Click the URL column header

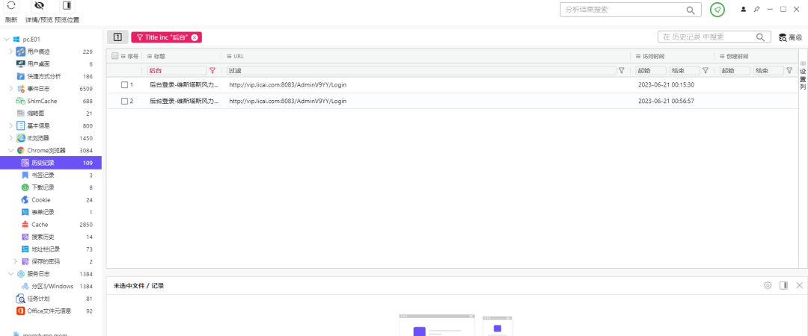238,56
